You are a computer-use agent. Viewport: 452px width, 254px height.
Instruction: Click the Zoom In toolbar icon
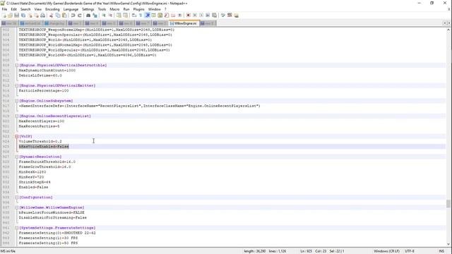[104, 16]
